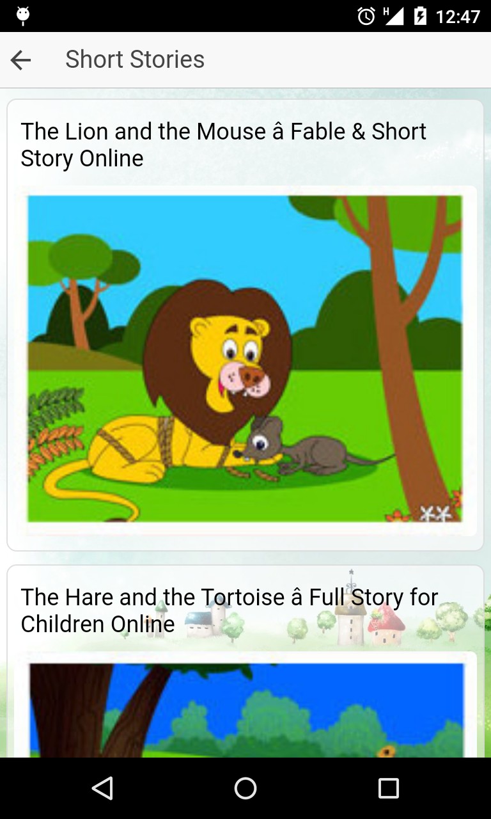The image size is (491, 819).
Task: Tap the Short Stories page title
Action: tap(135, 60)
